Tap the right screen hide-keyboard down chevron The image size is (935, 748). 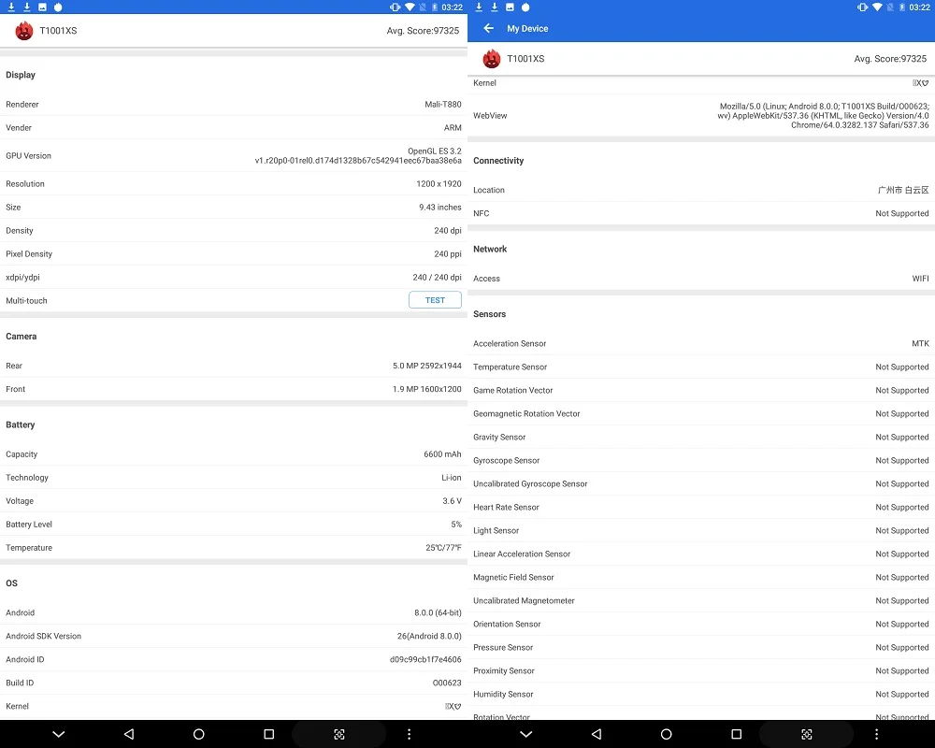click(525, 734)
